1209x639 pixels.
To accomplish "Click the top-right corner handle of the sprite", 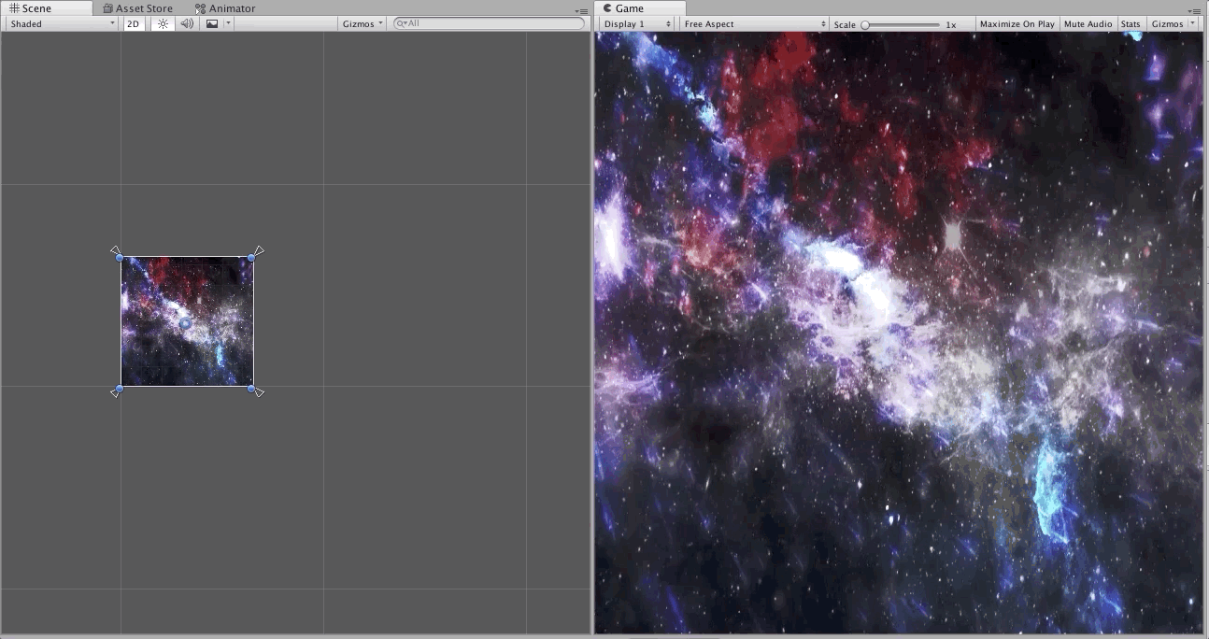I will (x=252, y=257).
